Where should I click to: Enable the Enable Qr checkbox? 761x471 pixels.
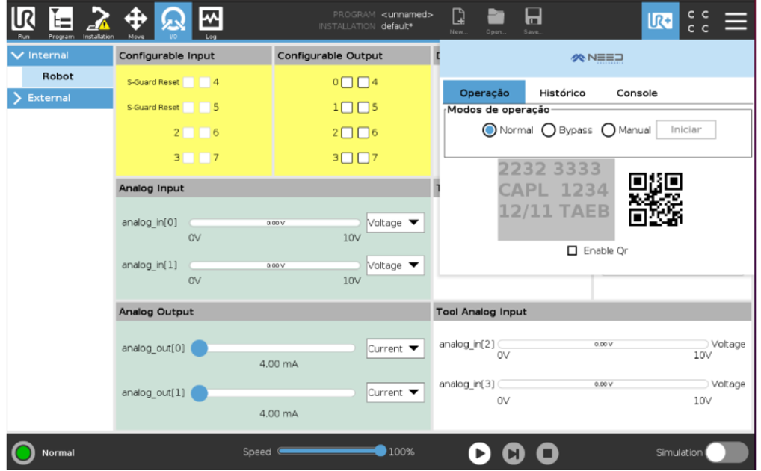(x=573, y=251)
